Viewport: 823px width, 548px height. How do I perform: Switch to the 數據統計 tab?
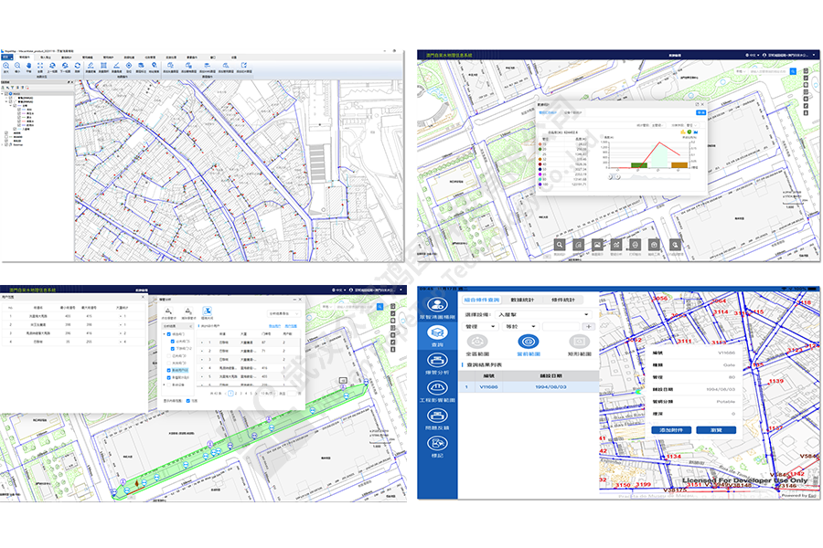(522, 300)
